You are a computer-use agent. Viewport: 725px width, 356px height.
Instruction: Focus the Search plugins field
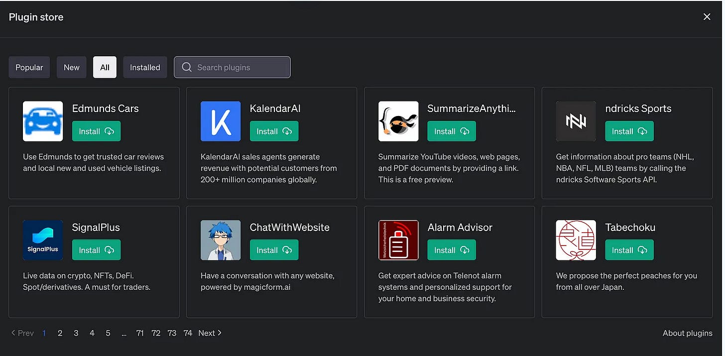tap(232, 67)
